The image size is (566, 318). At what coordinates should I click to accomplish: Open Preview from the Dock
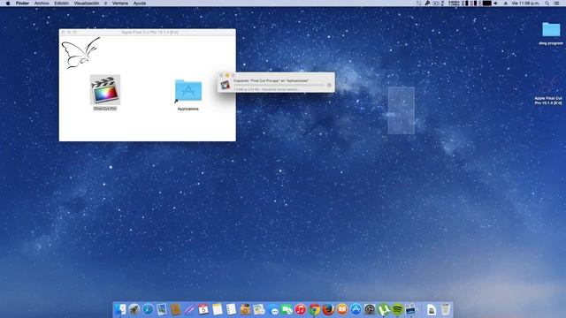(x=162, y=309)
